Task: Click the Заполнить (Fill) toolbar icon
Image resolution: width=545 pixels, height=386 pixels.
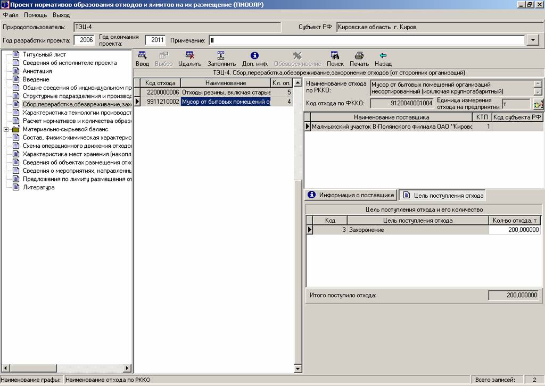Action: coord(221,56)
